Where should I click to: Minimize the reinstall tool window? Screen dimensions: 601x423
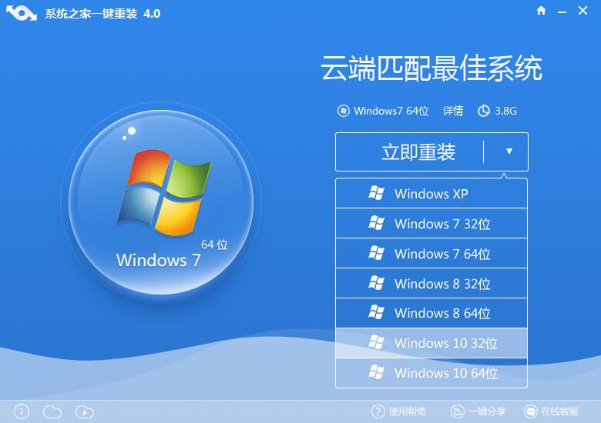pyautogui.click(x=562, y=12)
